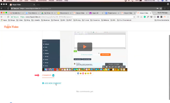Click the Pocket extension icon

tap(151, 17)
